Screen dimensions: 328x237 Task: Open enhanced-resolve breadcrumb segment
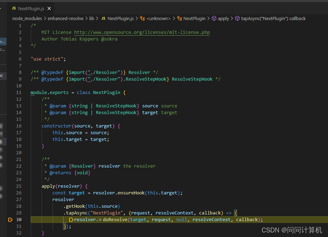coord(66,19)
